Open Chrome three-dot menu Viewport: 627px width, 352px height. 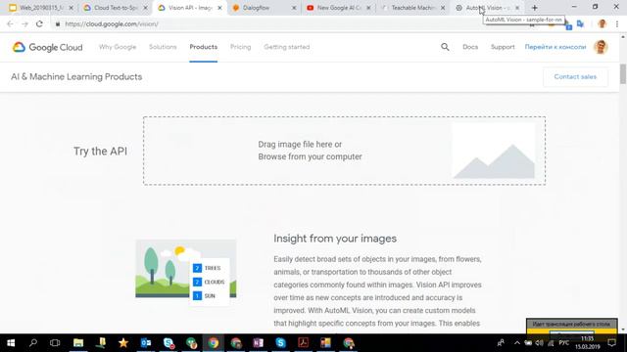(x=617, y=23)
